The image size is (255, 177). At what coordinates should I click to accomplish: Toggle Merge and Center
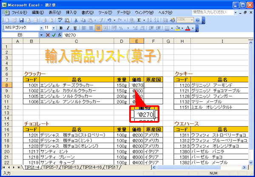[x=105, y=28]
